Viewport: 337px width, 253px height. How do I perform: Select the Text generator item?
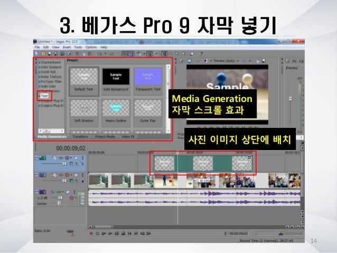point(44,96)
